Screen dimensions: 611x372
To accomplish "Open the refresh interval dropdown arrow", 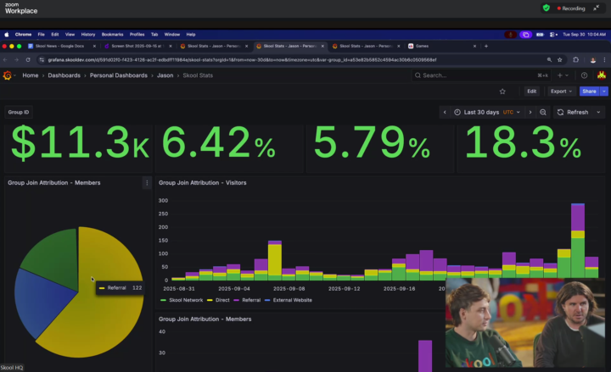I will tap(599, 112).
